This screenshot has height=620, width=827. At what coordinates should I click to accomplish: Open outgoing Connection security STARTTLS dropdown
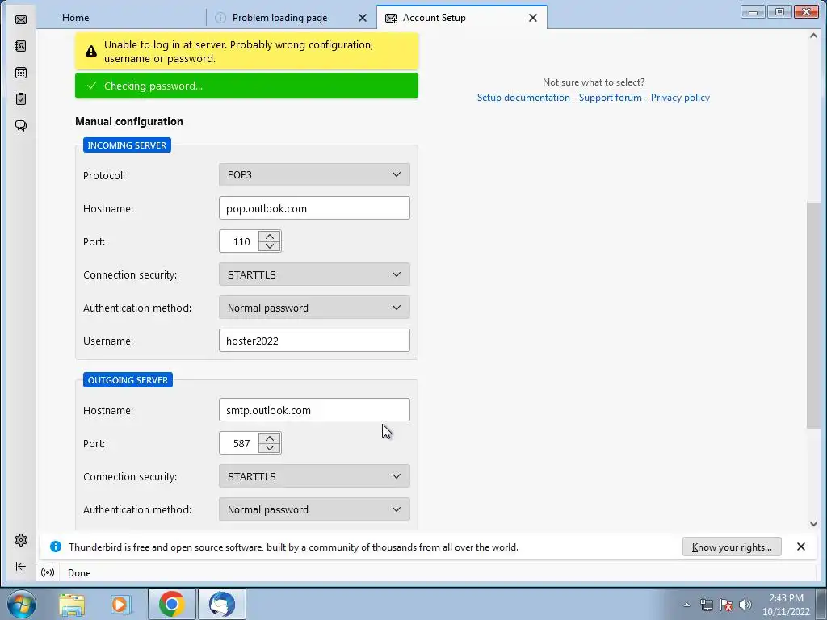[314, 476]
